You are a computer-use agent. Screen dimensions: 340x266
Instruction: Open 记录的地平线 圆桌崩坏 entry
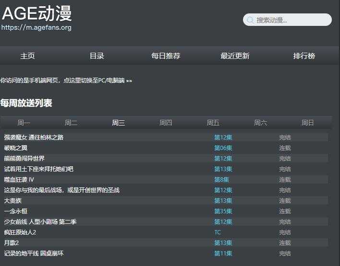point(34,253)
